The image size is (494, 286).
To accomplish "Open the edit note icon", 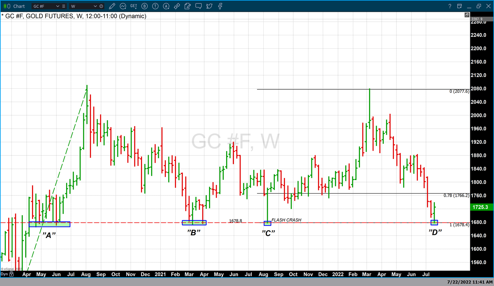I will coord(188,6).
